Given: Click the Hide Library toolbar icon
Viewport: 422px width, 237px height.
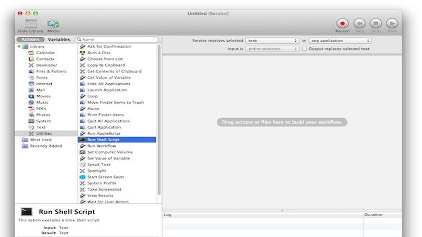Looking at the screenshot, I should click(31, 24).
